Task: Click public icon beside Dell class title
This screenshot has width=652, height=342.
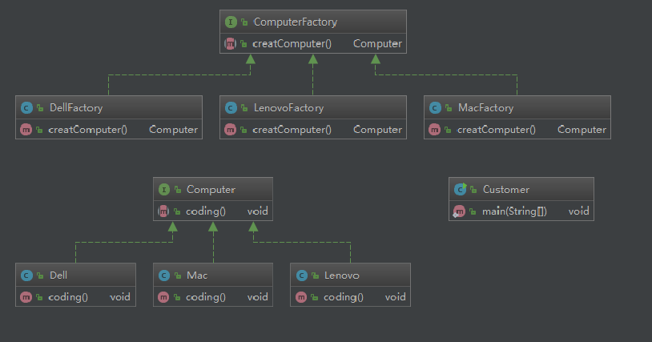Action: click(40, 276)
